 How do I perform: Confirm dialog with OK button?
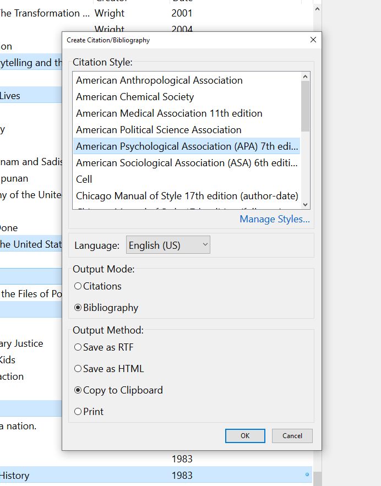[245, 436]
